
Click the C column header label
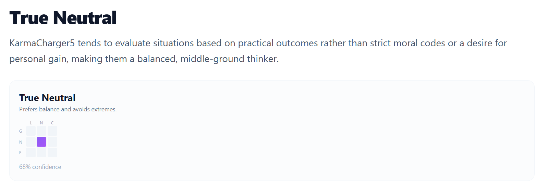point(52,123)
